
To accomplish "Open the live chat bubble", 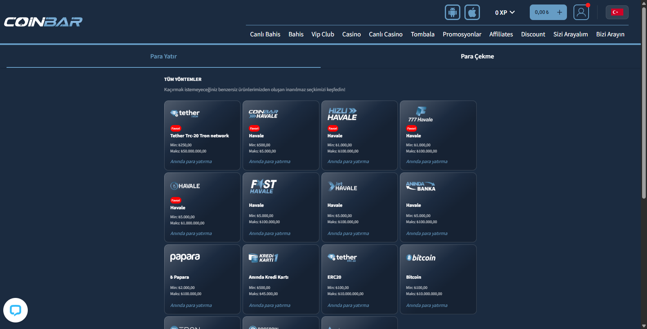I will coord(16,310).
